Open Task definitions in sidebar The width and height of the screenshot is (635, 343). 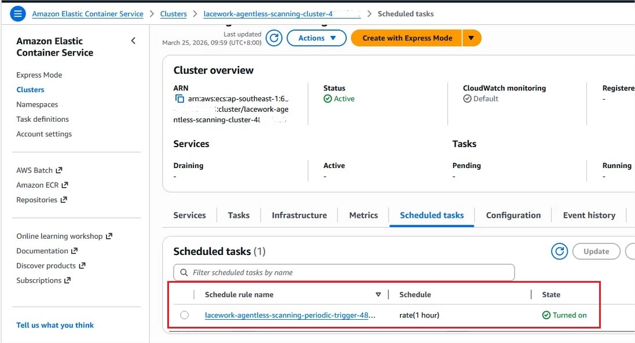(x=42, y=119)
